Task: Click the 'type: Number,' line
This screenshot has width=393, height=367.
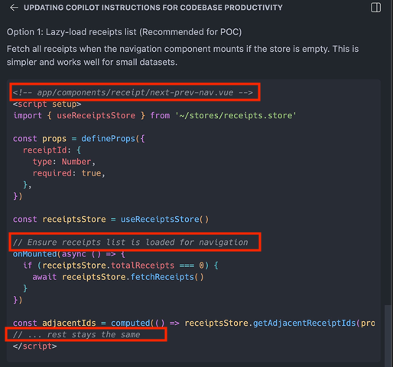Action: [x=64, y=162]
